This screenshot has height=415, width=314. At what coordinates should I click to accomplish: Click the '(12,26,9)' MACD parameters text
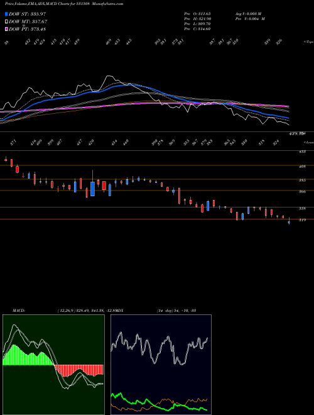[x=67, y=311]
